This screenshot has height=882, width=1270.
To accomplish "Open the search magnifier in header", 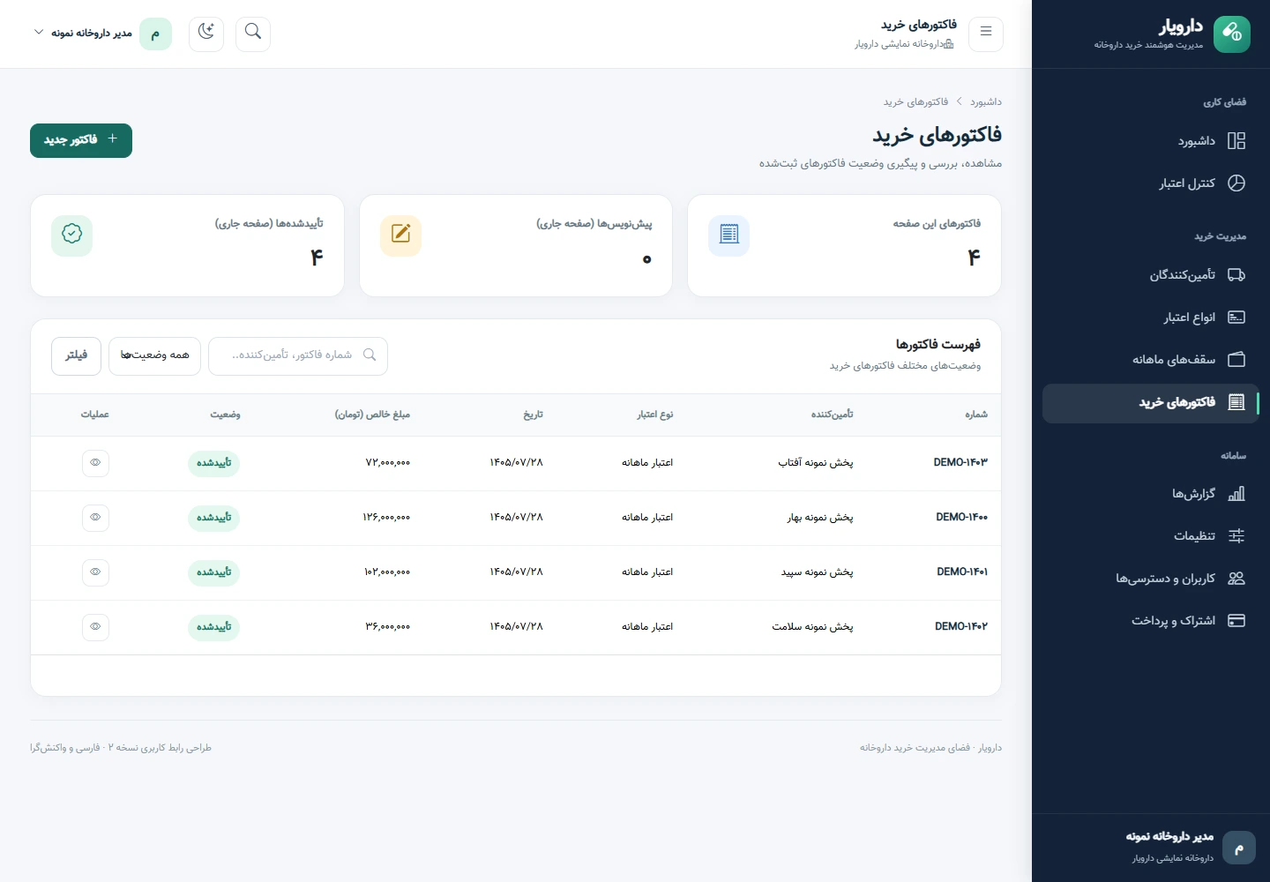I will coord(253,34).
